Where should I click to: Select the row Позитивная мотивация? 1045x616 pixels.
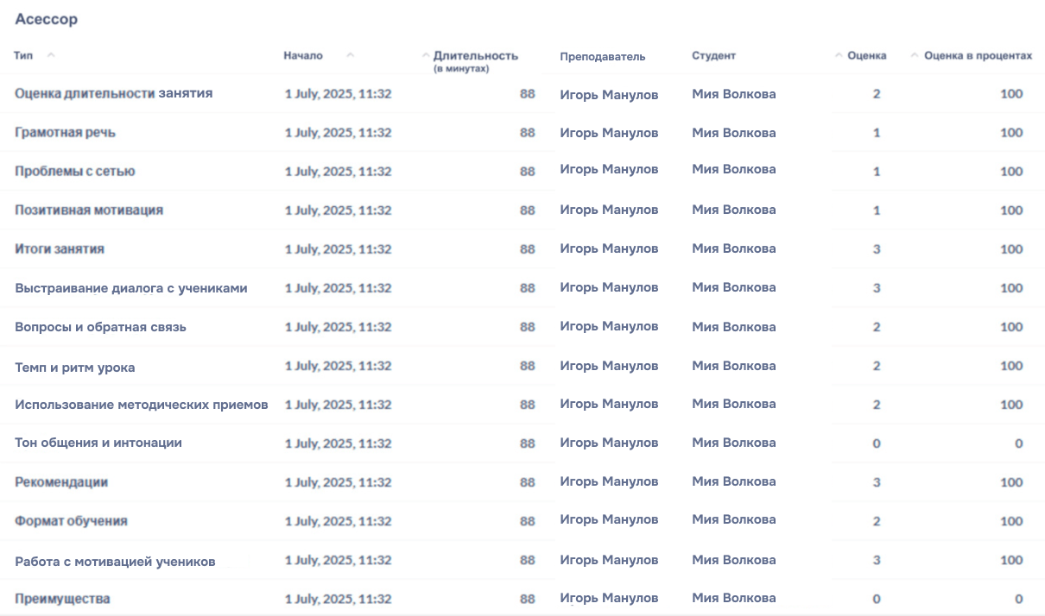[x=522, y=210]
